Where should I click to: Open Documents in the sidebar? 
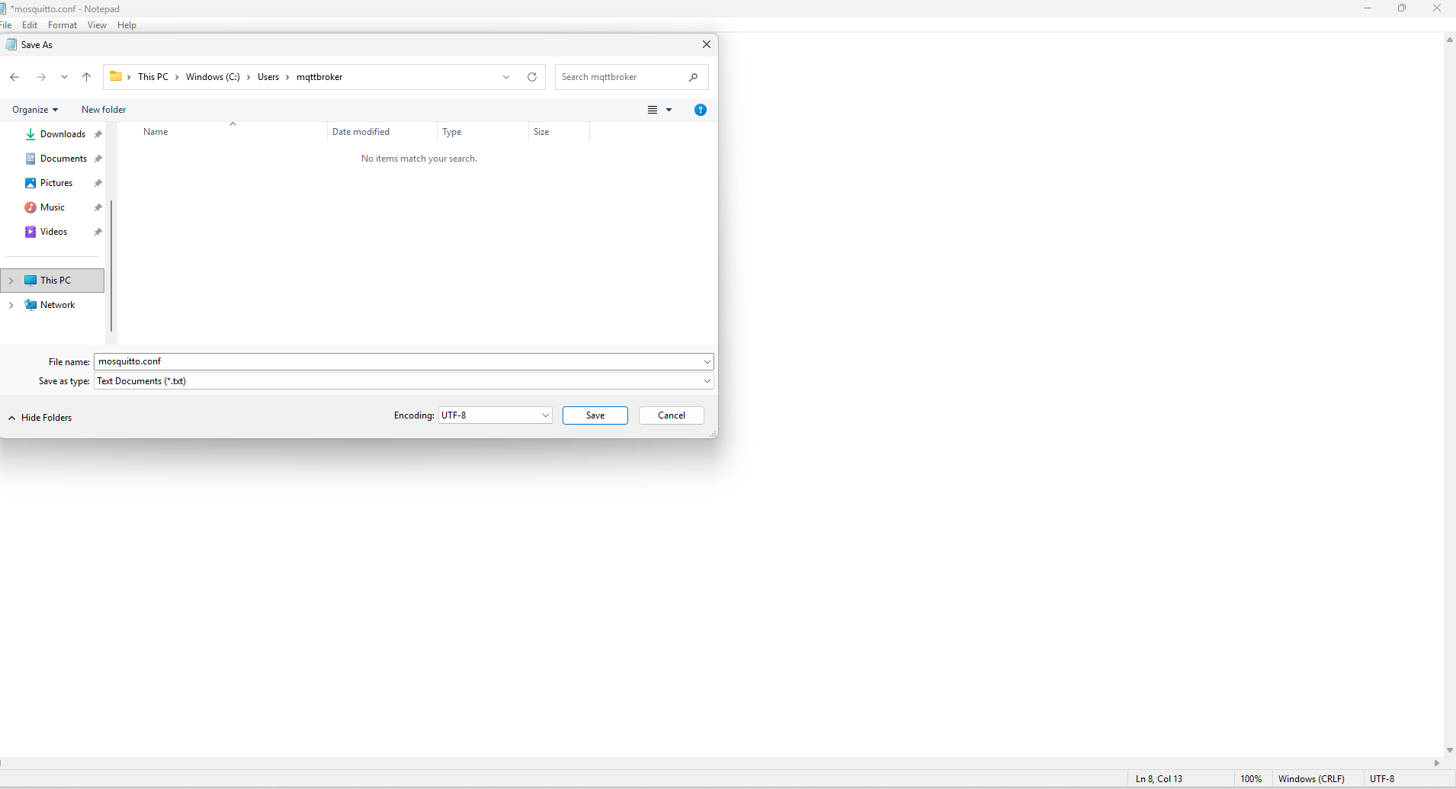pos(63,159)
